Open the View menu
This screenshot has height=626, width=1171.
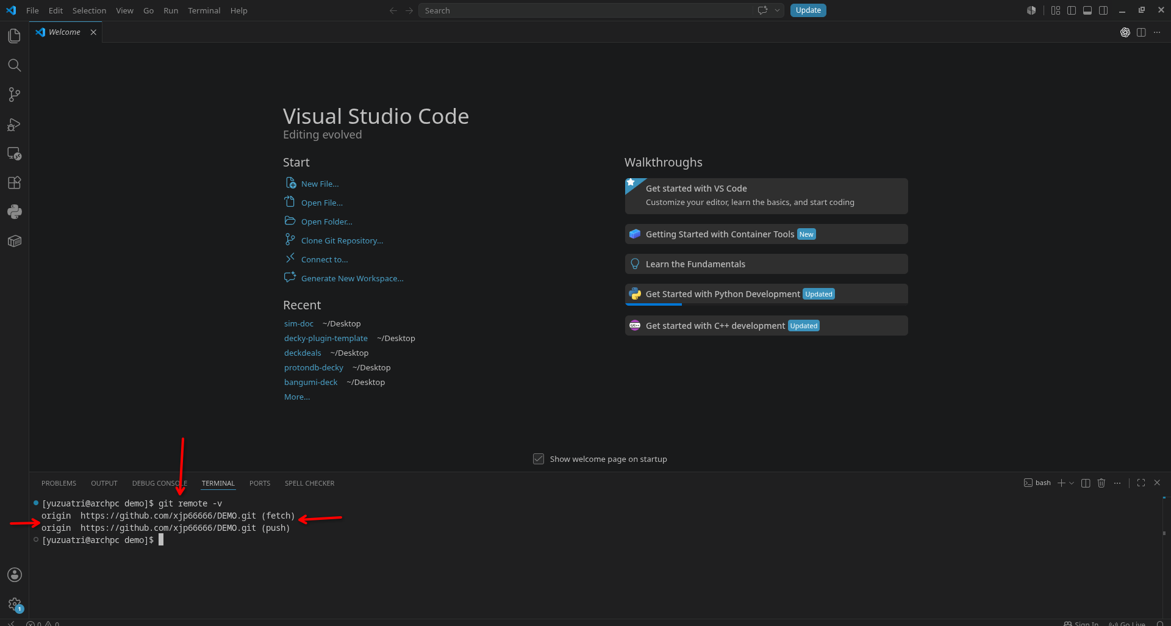pyautogui.click(x=124, y=10)
